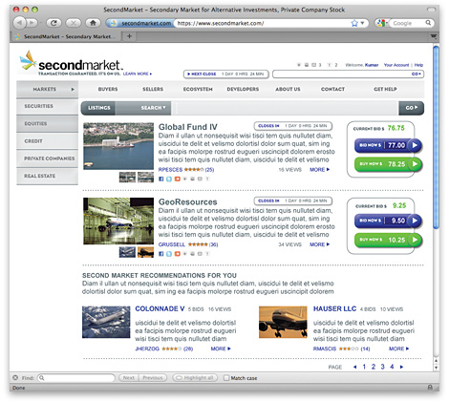
Task: Open the Sellers menu
Action: (153, 89)
